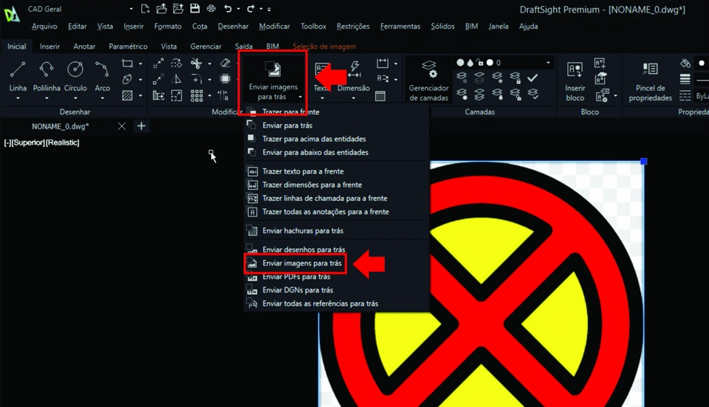
Task: Expand the Enviar imagens para trás arrow
Action: (300, 97)
